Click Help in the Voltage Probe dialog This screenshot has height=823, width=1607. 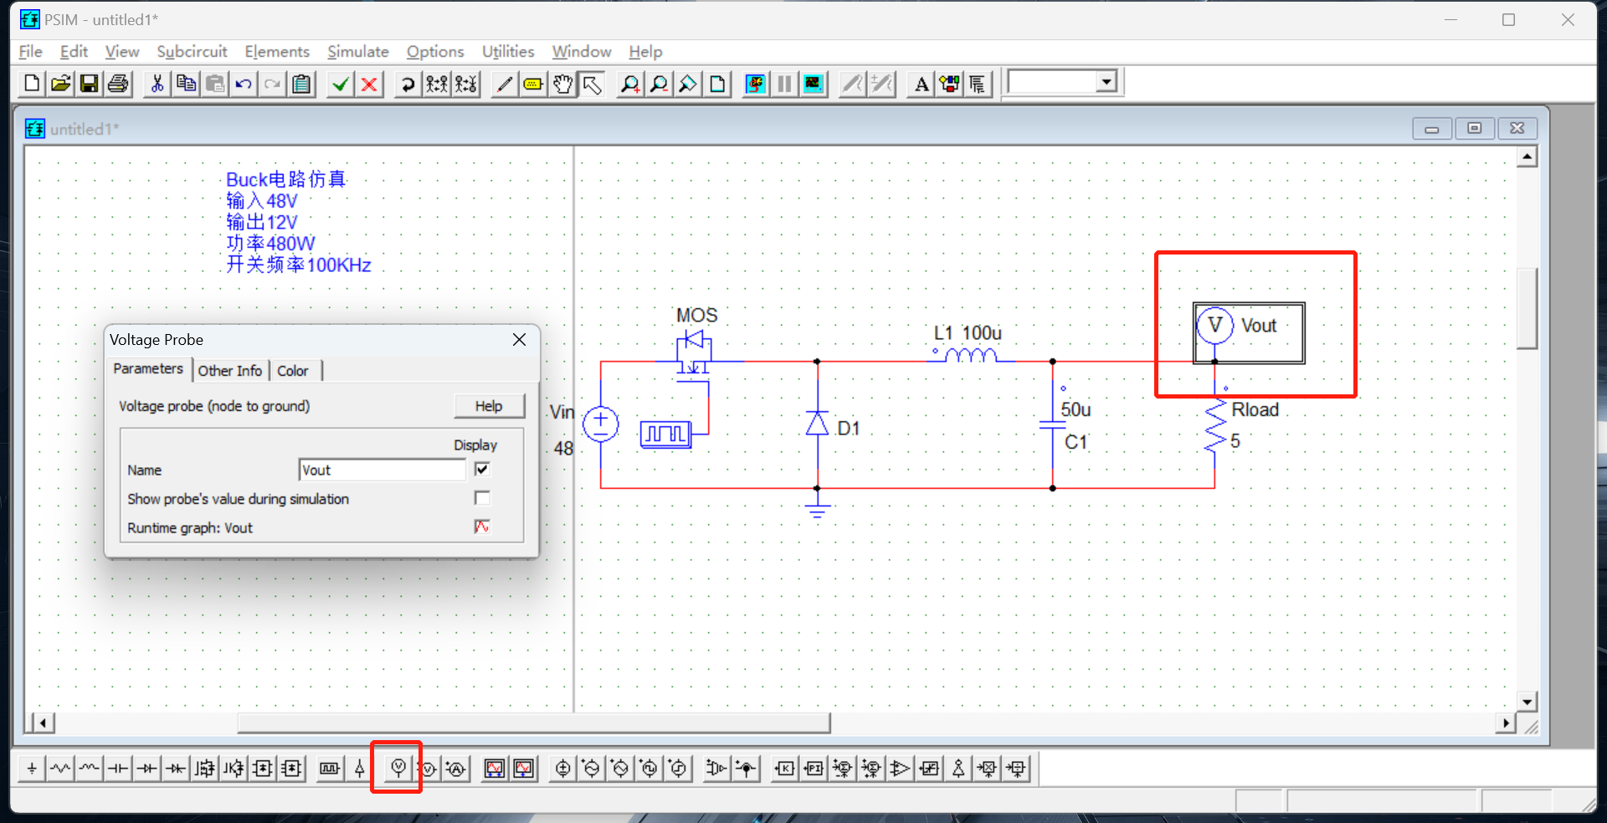click(x=489, y=405)
